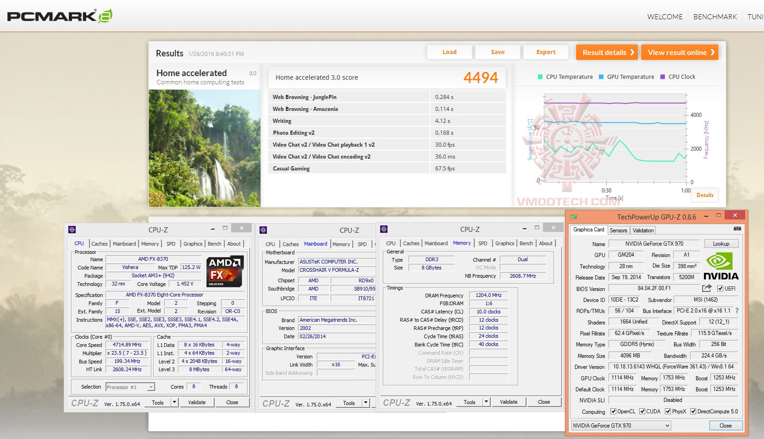Expand the Tools arrow in the Memory CPU-Z window
The image size is (764, 439).
(x=486, y=402)
